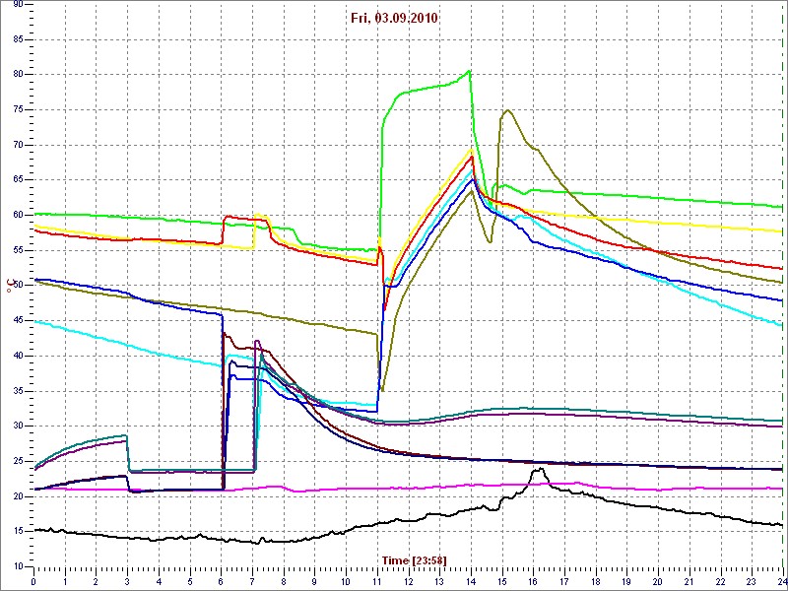Click hour '23' on the time axis
Viewport: 788px width, 591px height.
point(752,581)
